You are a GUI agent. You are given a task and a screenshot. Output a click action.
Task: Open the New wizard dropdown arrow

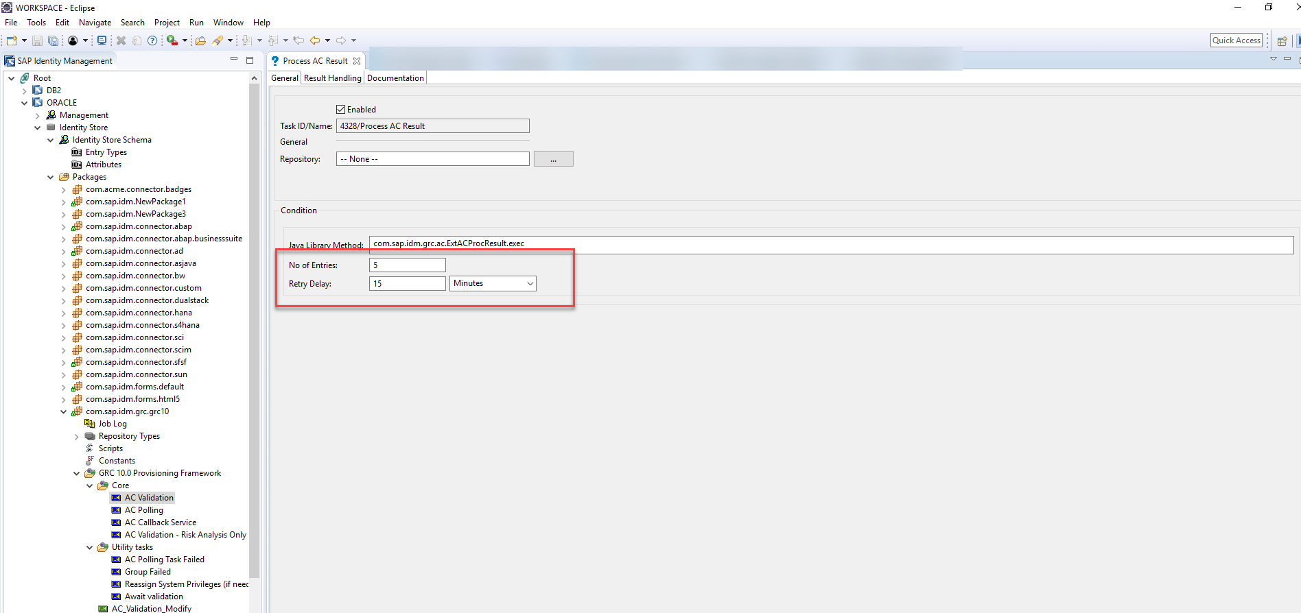point(24,40)
